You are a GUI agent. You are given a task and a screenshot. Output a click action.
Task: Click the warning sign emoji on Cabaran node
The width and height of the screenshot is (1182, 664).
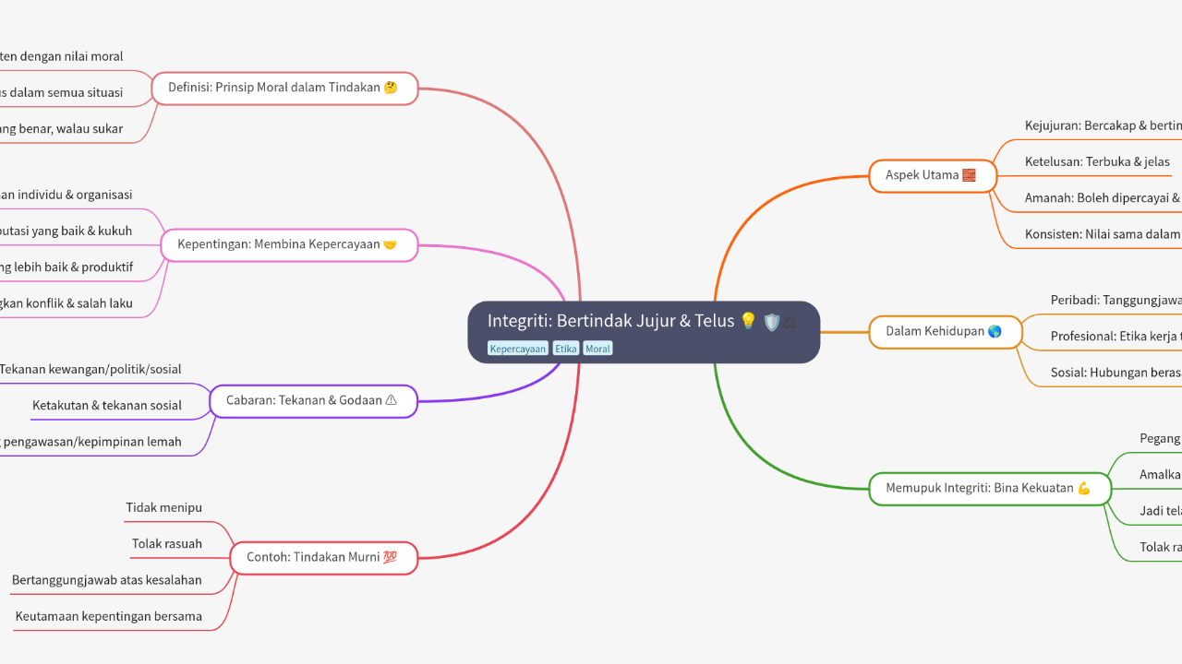(x=391, y=401)
